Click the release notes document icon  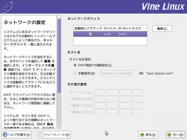41,134
